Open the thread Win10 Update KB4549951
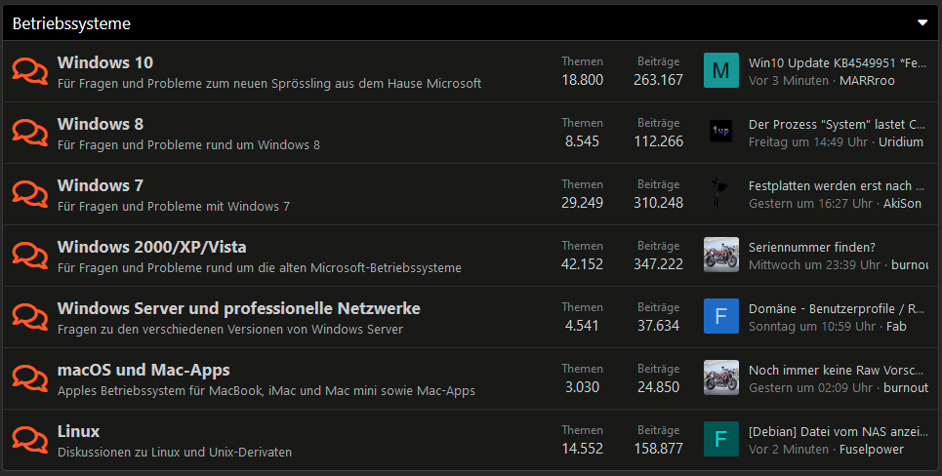Screen dimensions: 942x476 [x=838, y=63]
